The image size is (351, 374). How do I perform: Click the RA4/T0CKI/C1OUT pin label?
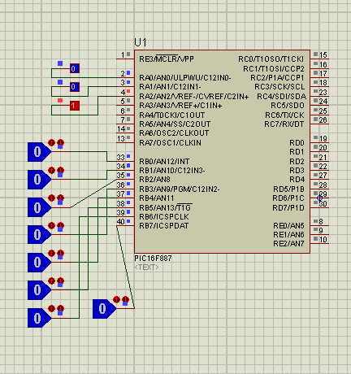[x=172, y=115]
